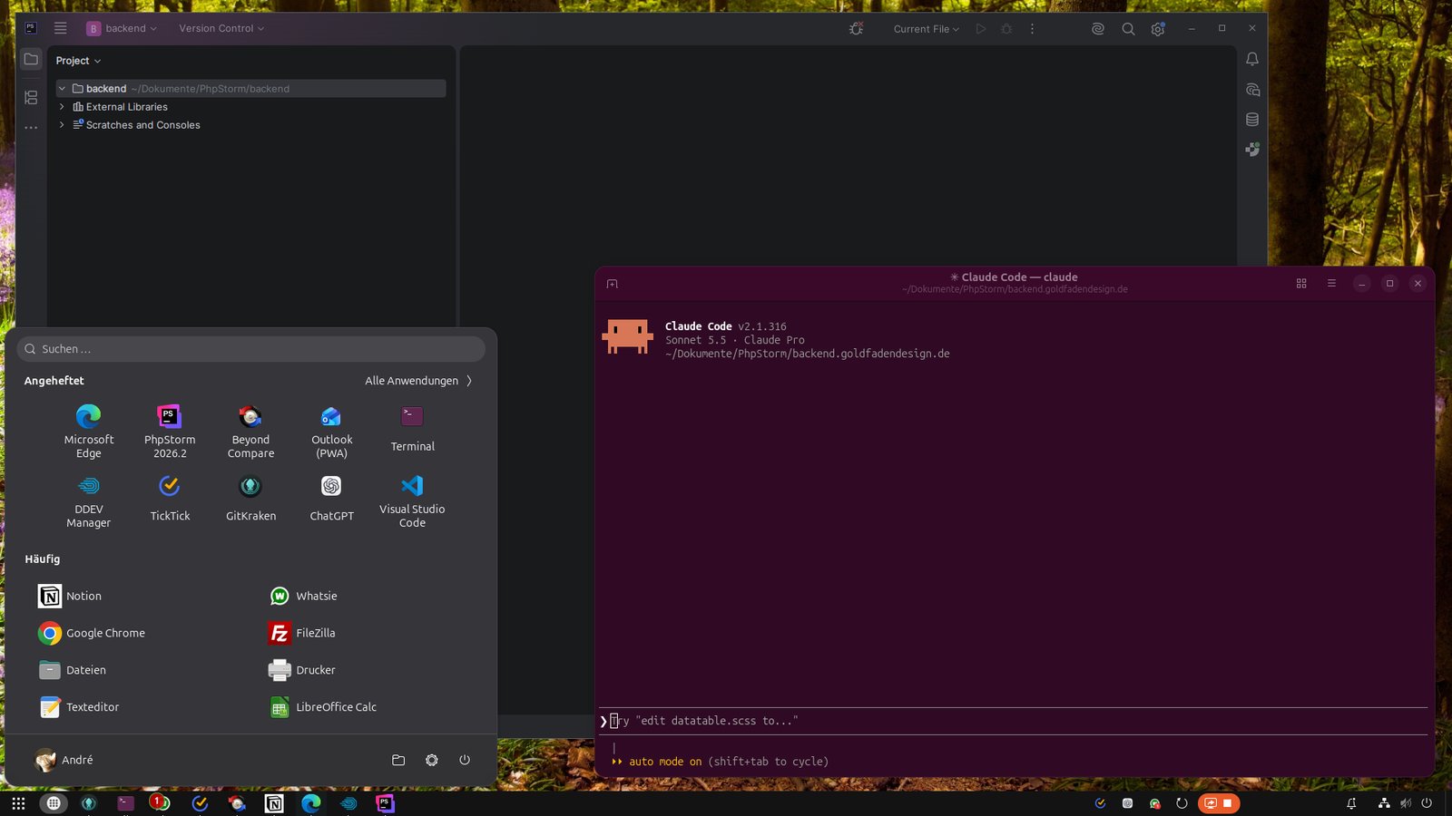Screen dimensions: 1452x816
Task: Open the Project tool window icon in PhpStorm
Action: click(31, 60)
